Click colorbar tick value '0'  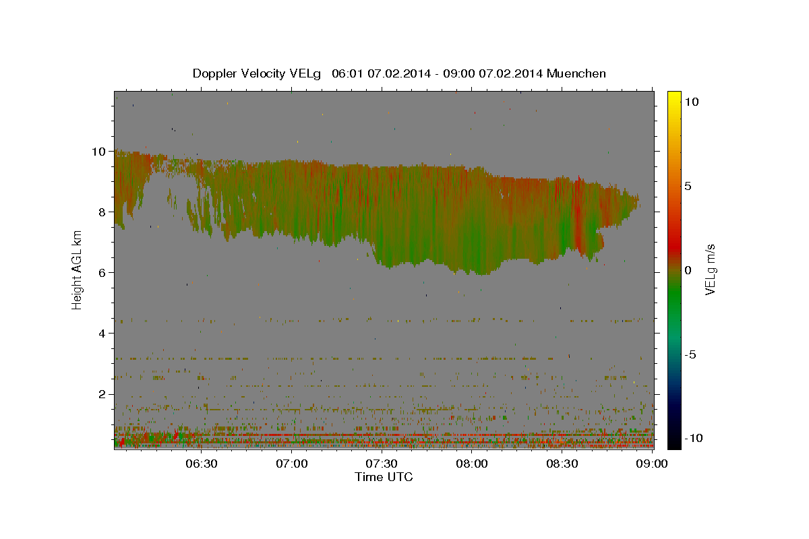pyautogui.click(x=688, y=270)
